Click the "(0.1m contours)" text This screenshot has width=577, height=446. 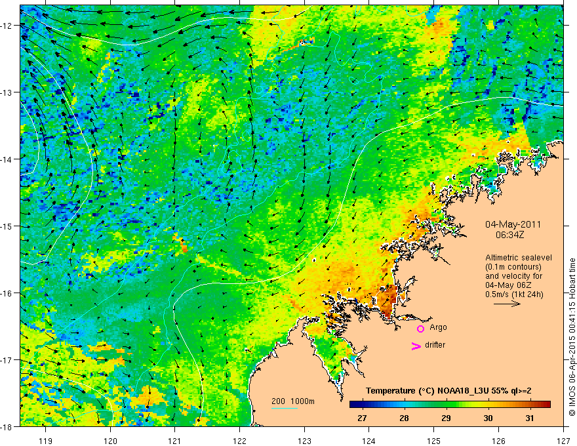[513, 267]
